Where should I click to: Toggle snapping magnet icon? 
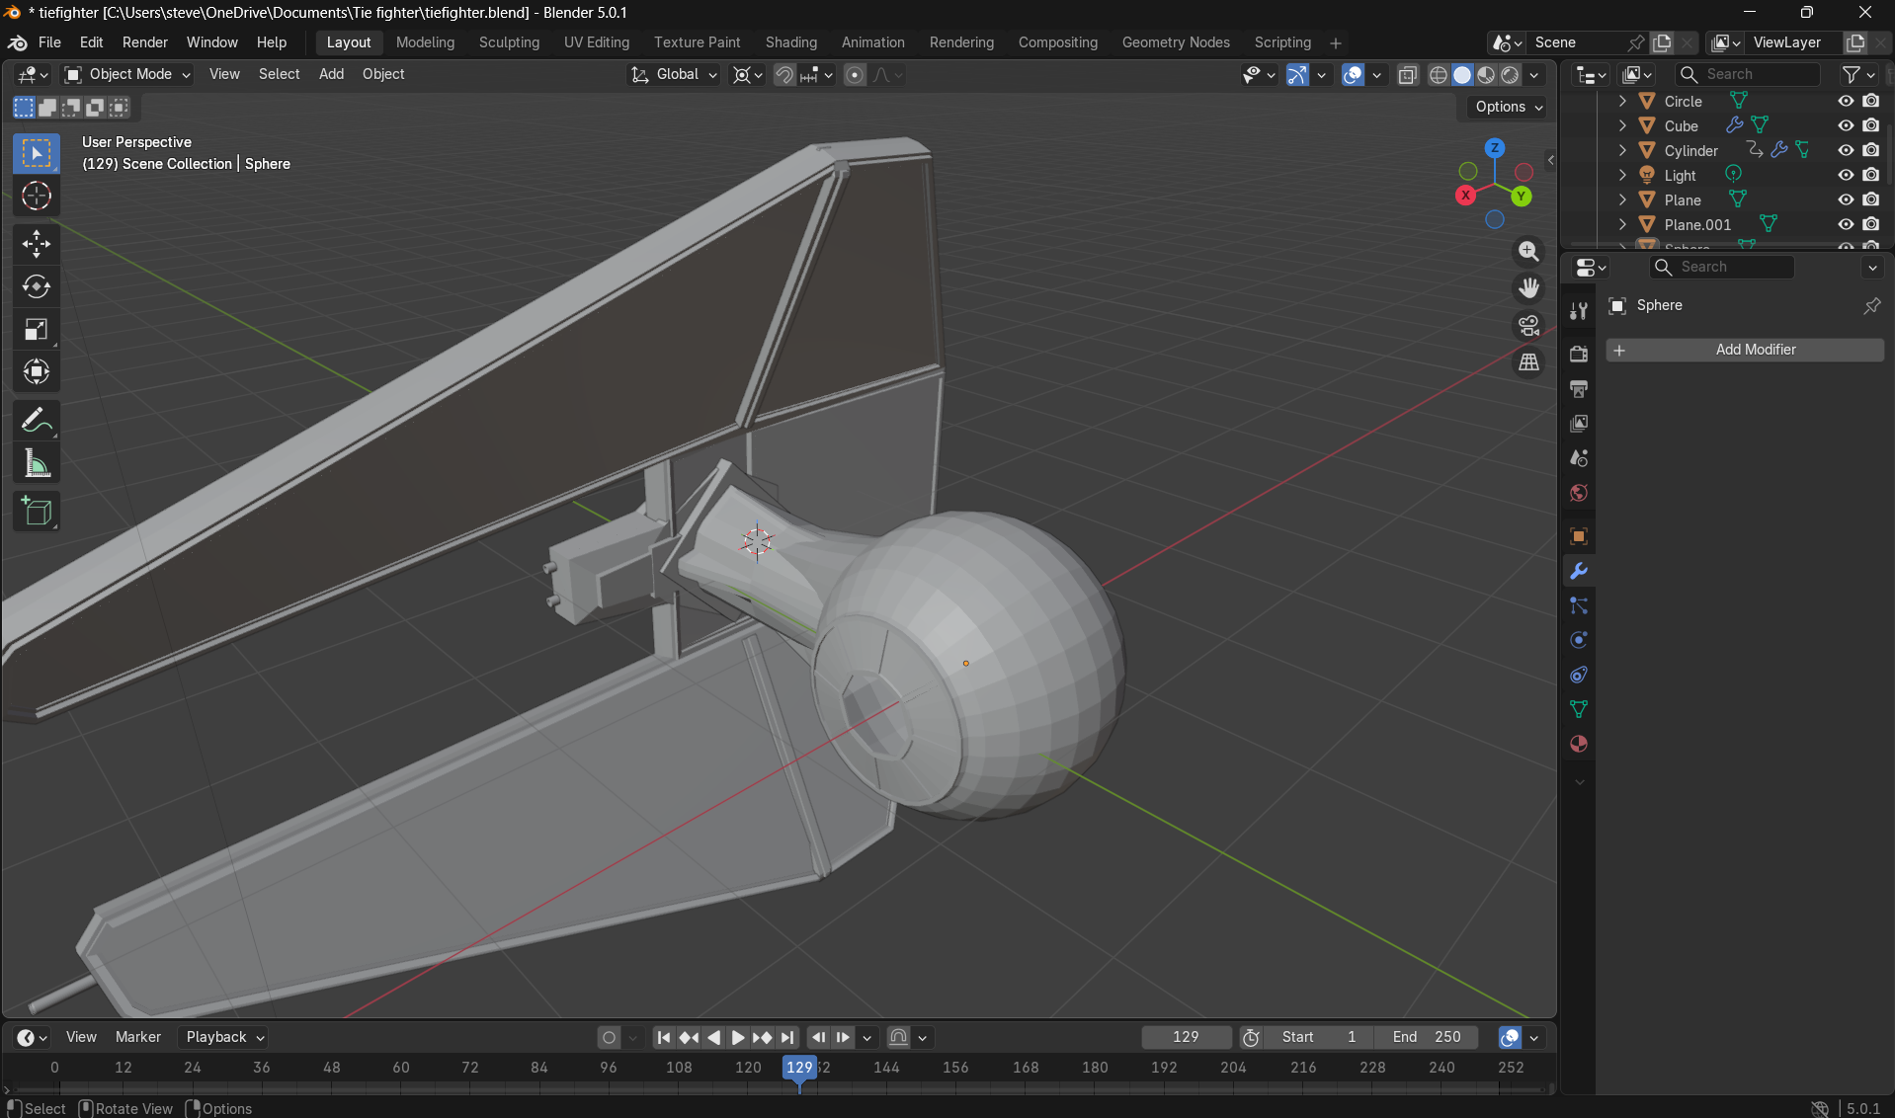point(784,75)
